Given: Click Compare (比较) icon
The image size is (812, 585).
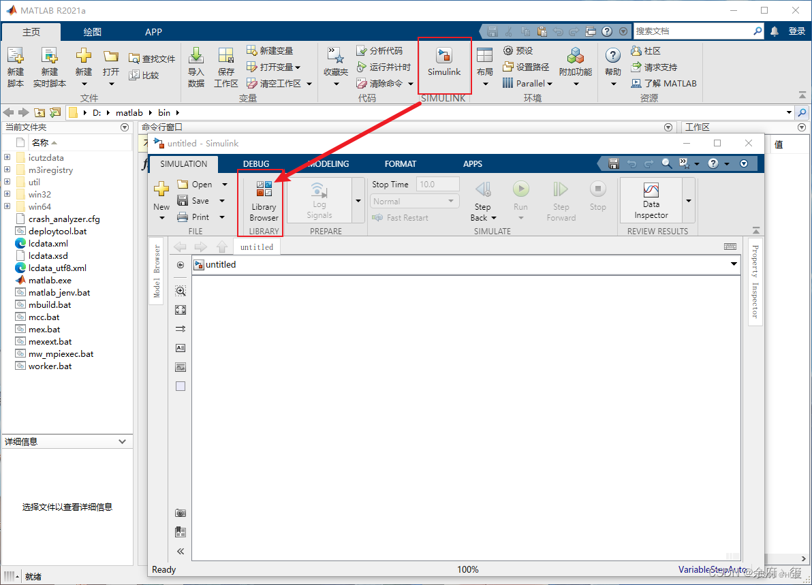Looking at the screenshot, I should point(134,75).
